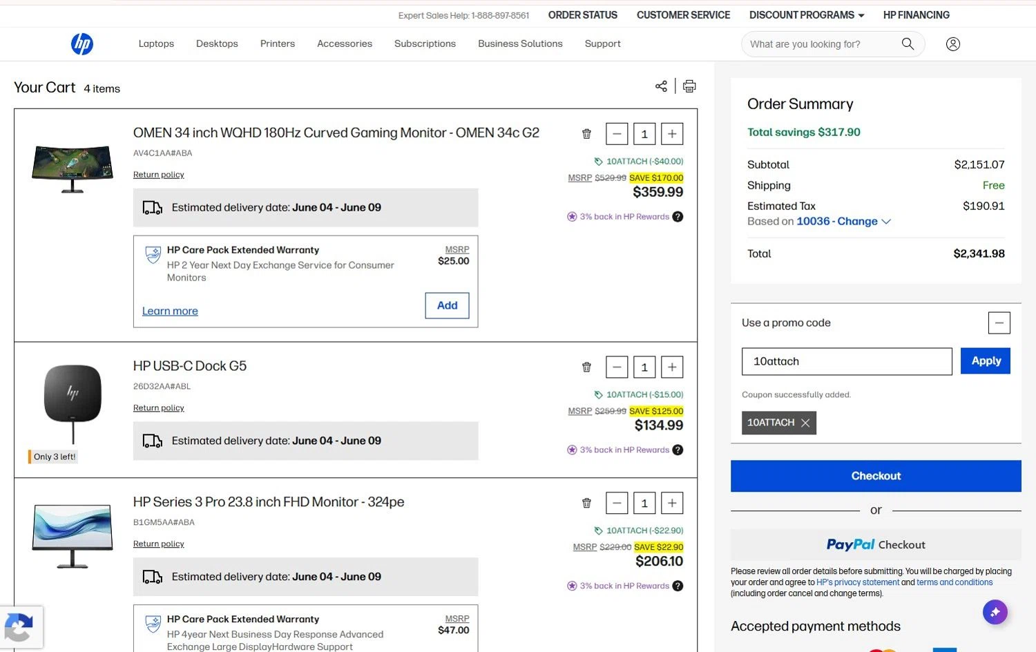Remove HP USB-C Dock G5 via trash icon

tap(586, 367)
